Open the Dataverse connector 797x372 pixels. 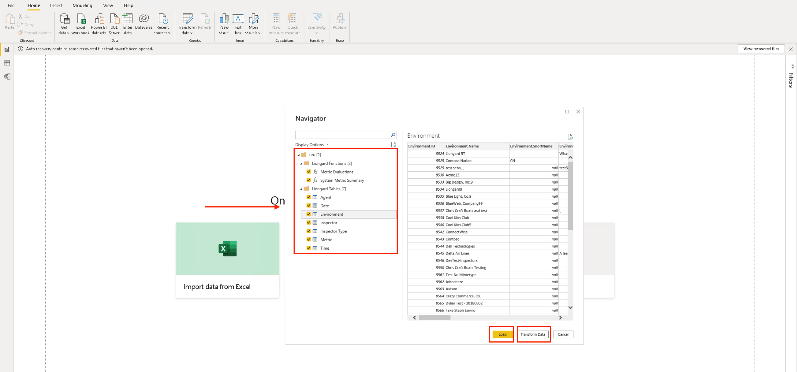[144, 22]
